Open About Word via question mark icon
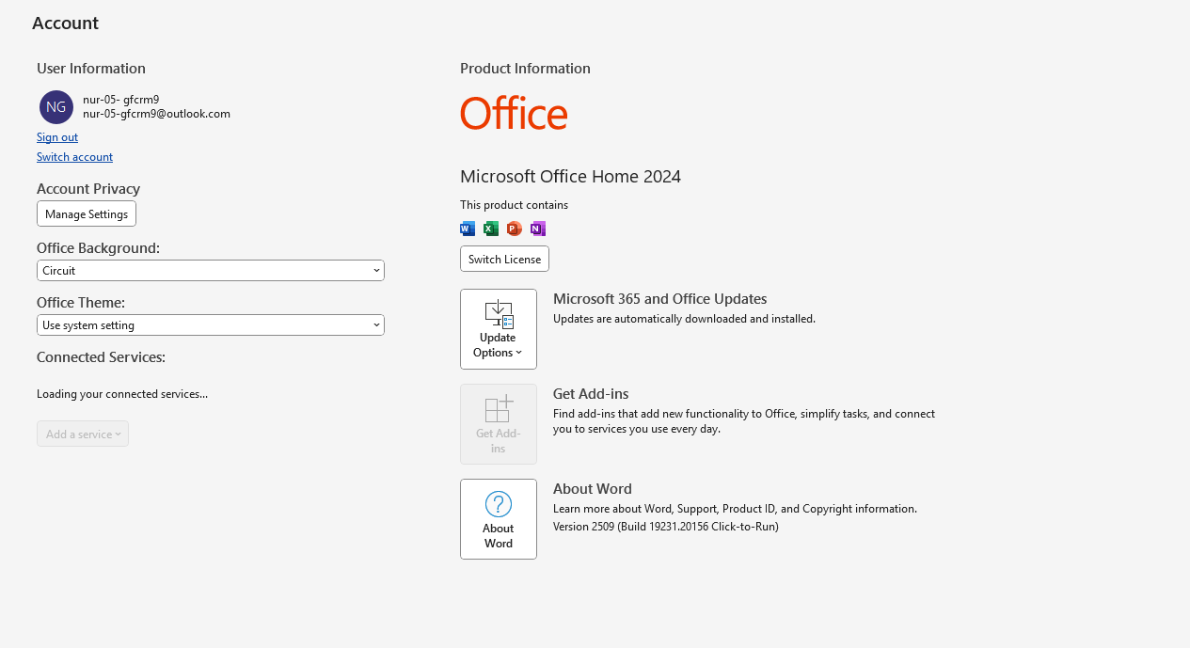Screen dimensions: 1190x648 click(498, 504)
